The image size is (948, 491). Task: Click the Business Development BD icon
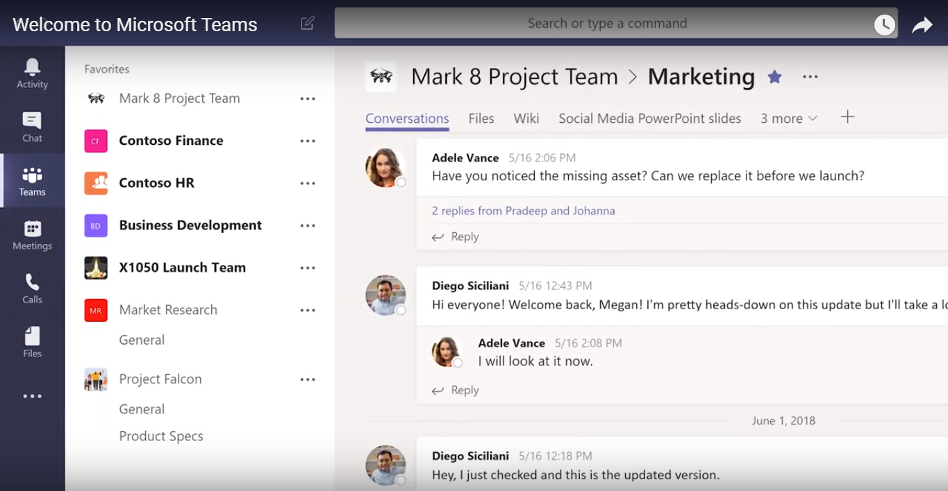96,225
